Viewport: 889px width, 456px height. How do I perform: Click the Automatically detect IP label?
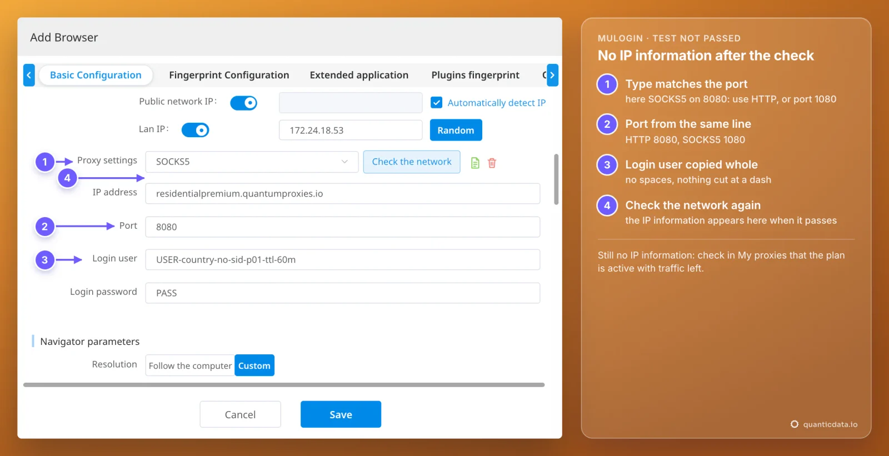point(497,103)
